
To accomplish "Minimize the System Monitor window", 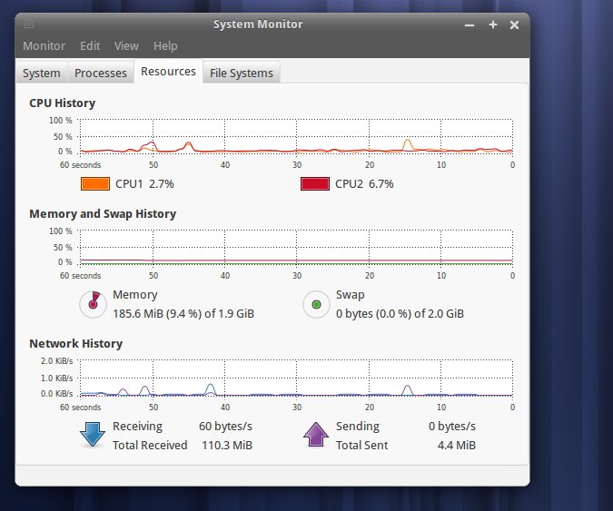I will click(470, 25).
